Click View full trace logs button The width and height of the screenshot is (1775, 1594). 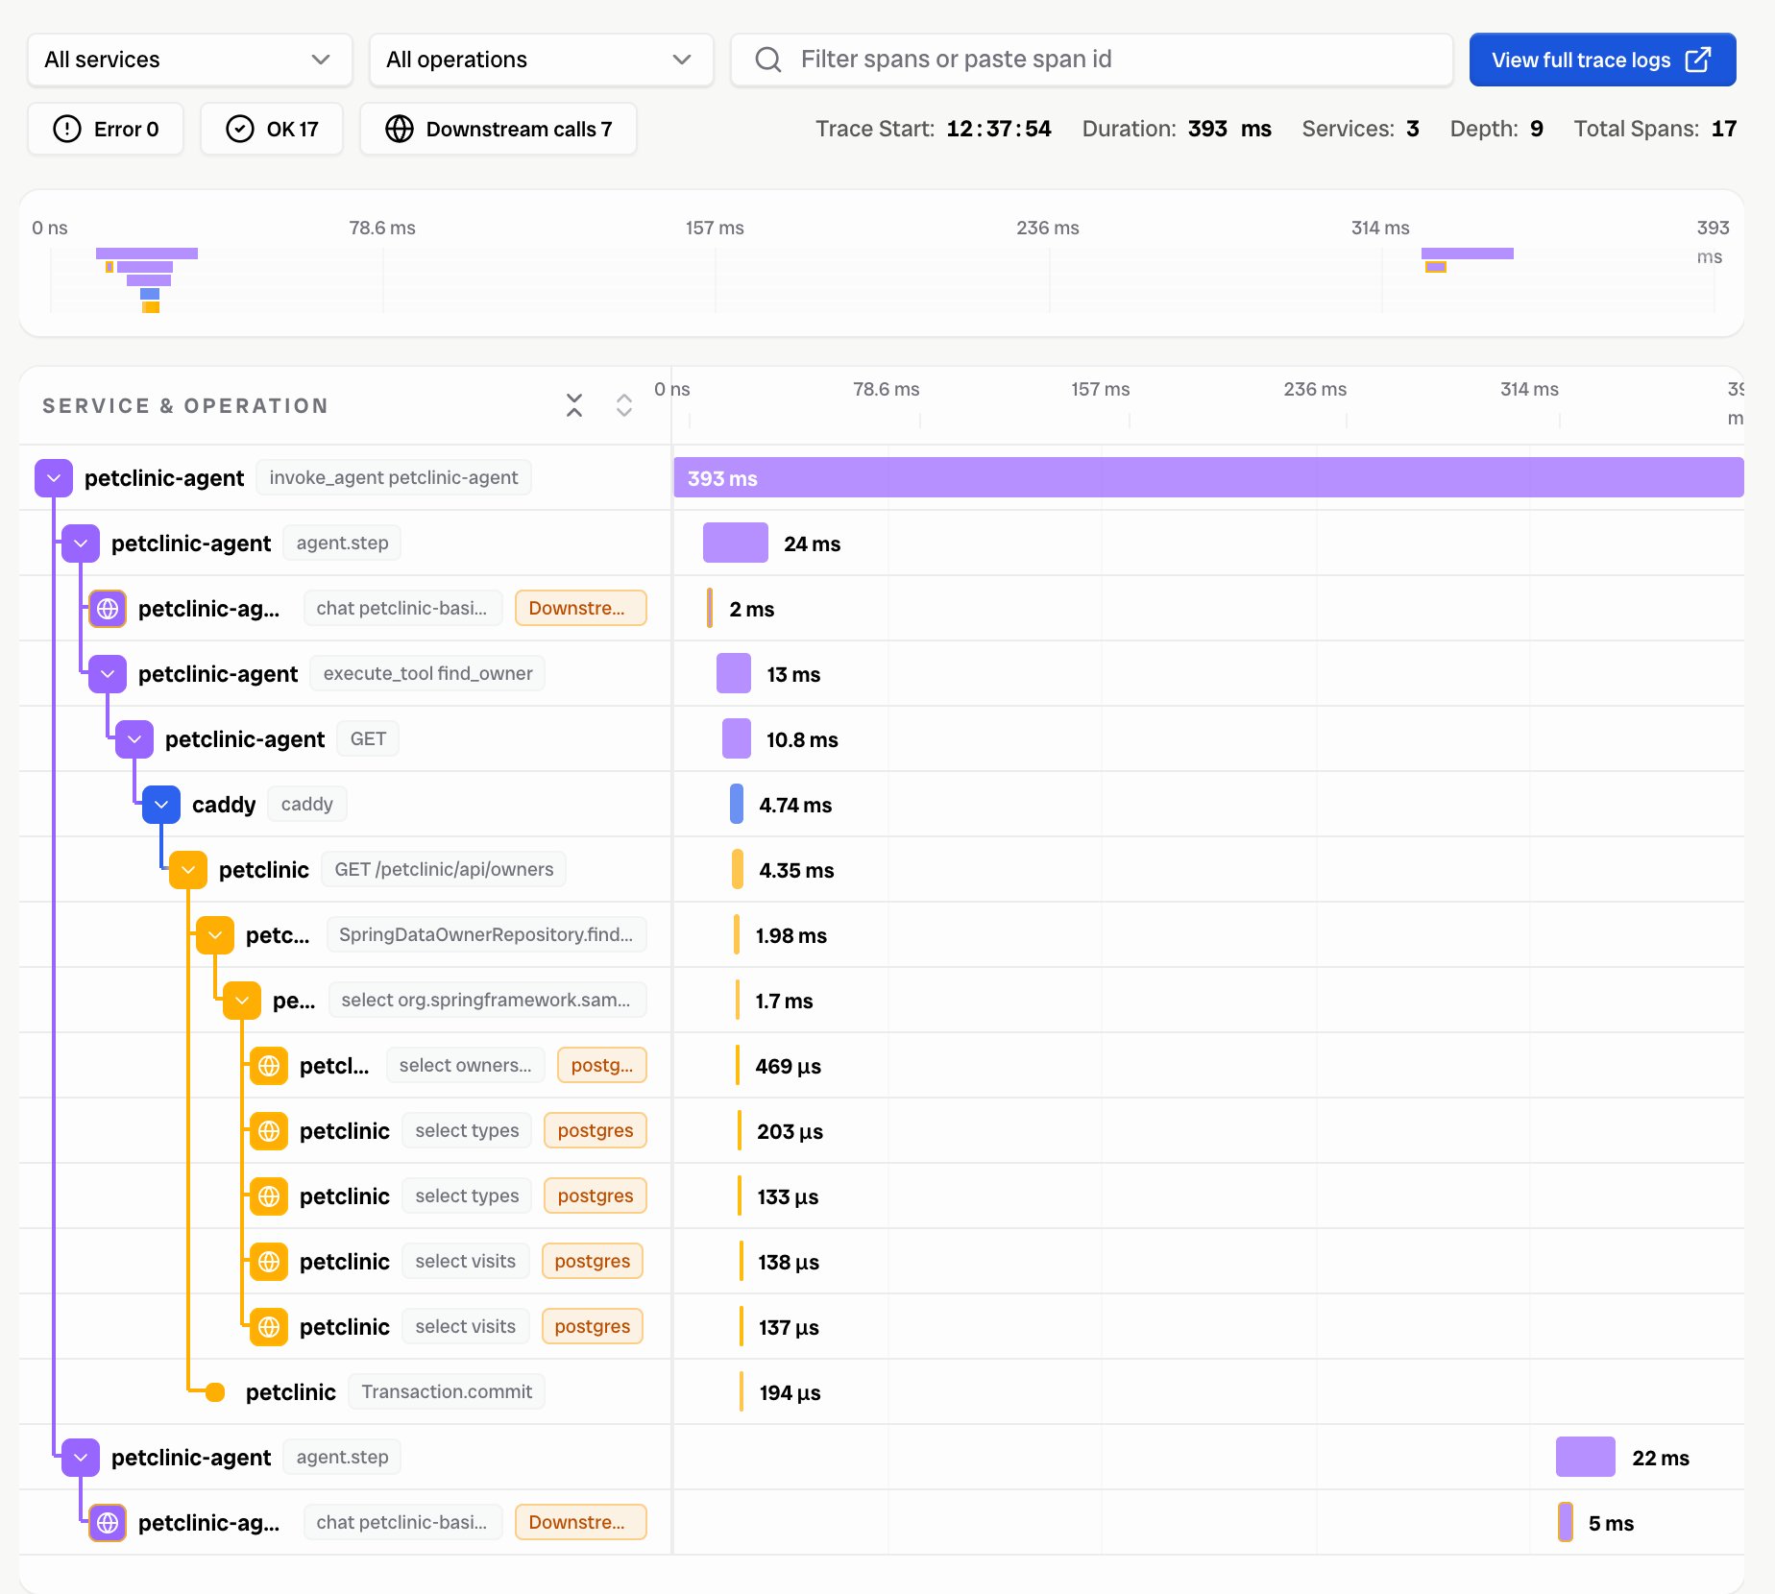(1602, 60)
